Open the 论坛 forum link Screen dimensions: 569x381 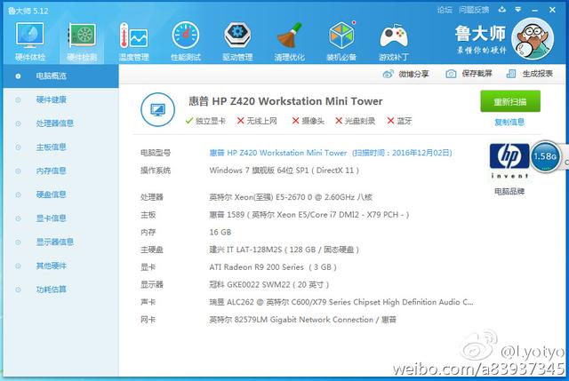click(x=445, y=10)
